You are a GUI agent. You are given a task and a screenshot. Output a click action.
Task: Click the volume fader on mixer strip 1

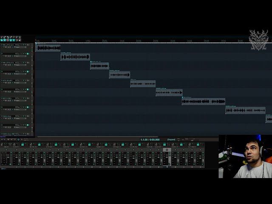coord(17,157)
